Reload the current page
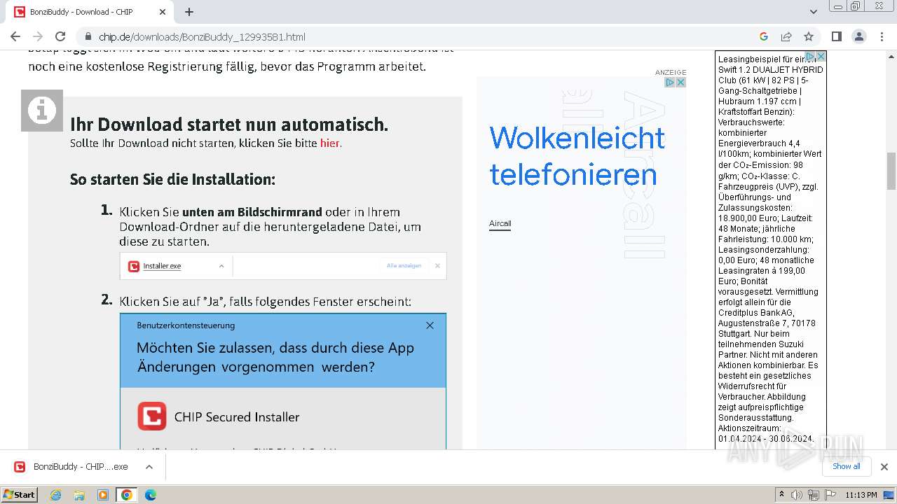This screenshot has height=504, width=897. coord(60,36)
